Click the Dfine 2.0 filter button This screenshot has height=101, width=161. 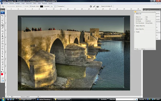140,17
